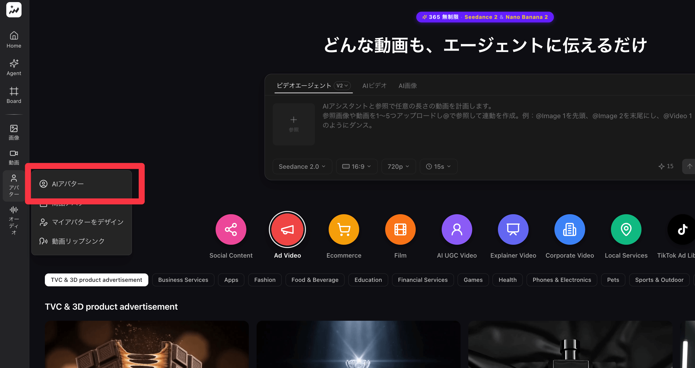Choose 動画リップシンク menu entry
The image size is (695, 368).
(78, 241)
